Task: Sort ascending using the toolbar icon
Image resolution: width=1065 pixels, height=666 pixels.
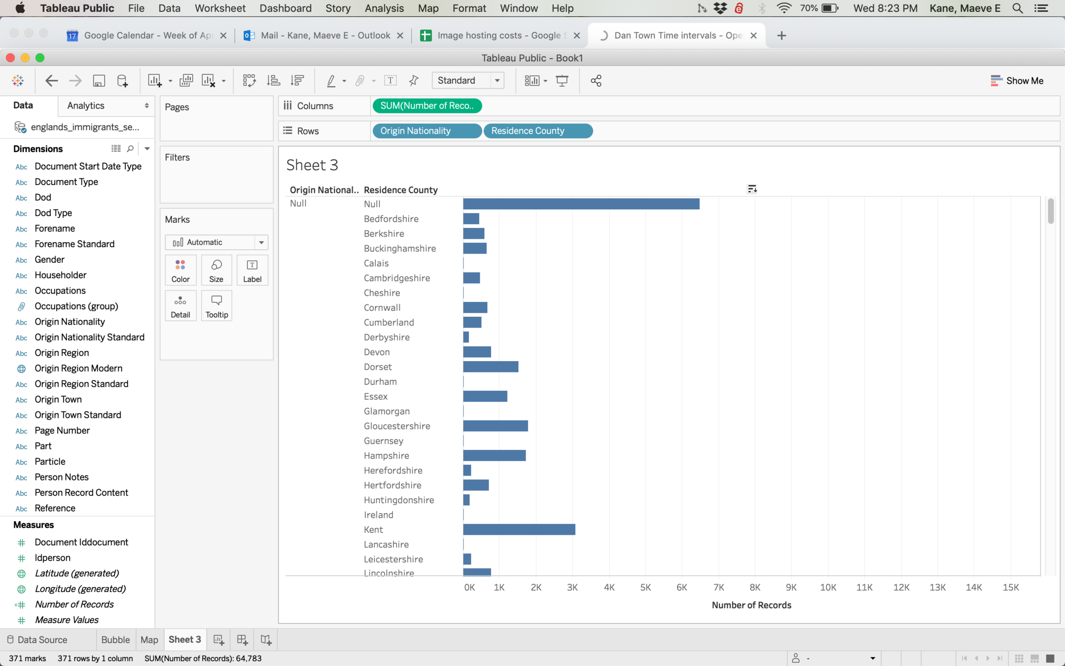Action: pyautogui.click(x=273, y=80)
